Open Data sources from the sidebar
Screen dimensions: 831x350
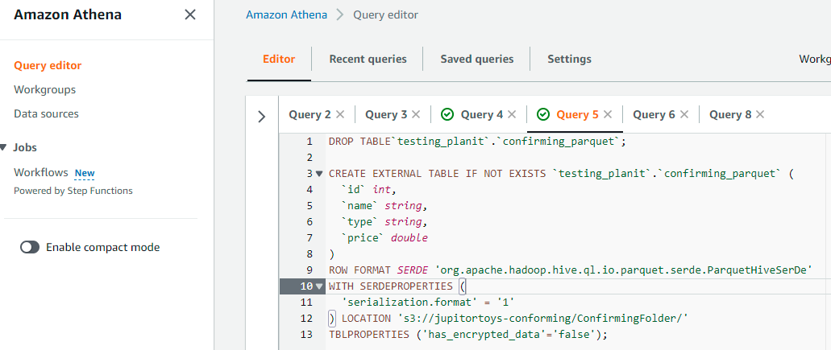(x=46, y=113)
